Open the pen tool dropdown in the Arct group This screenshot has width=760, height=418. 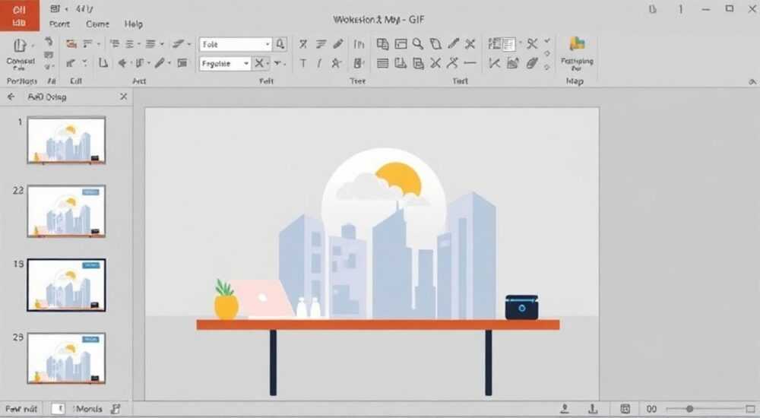[x=169, y=64]
